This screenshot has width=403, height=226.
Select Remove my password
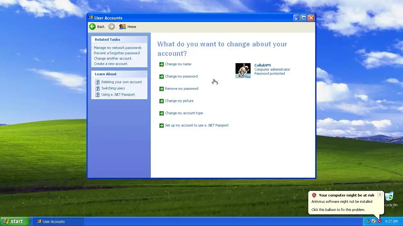pos(182,89)
